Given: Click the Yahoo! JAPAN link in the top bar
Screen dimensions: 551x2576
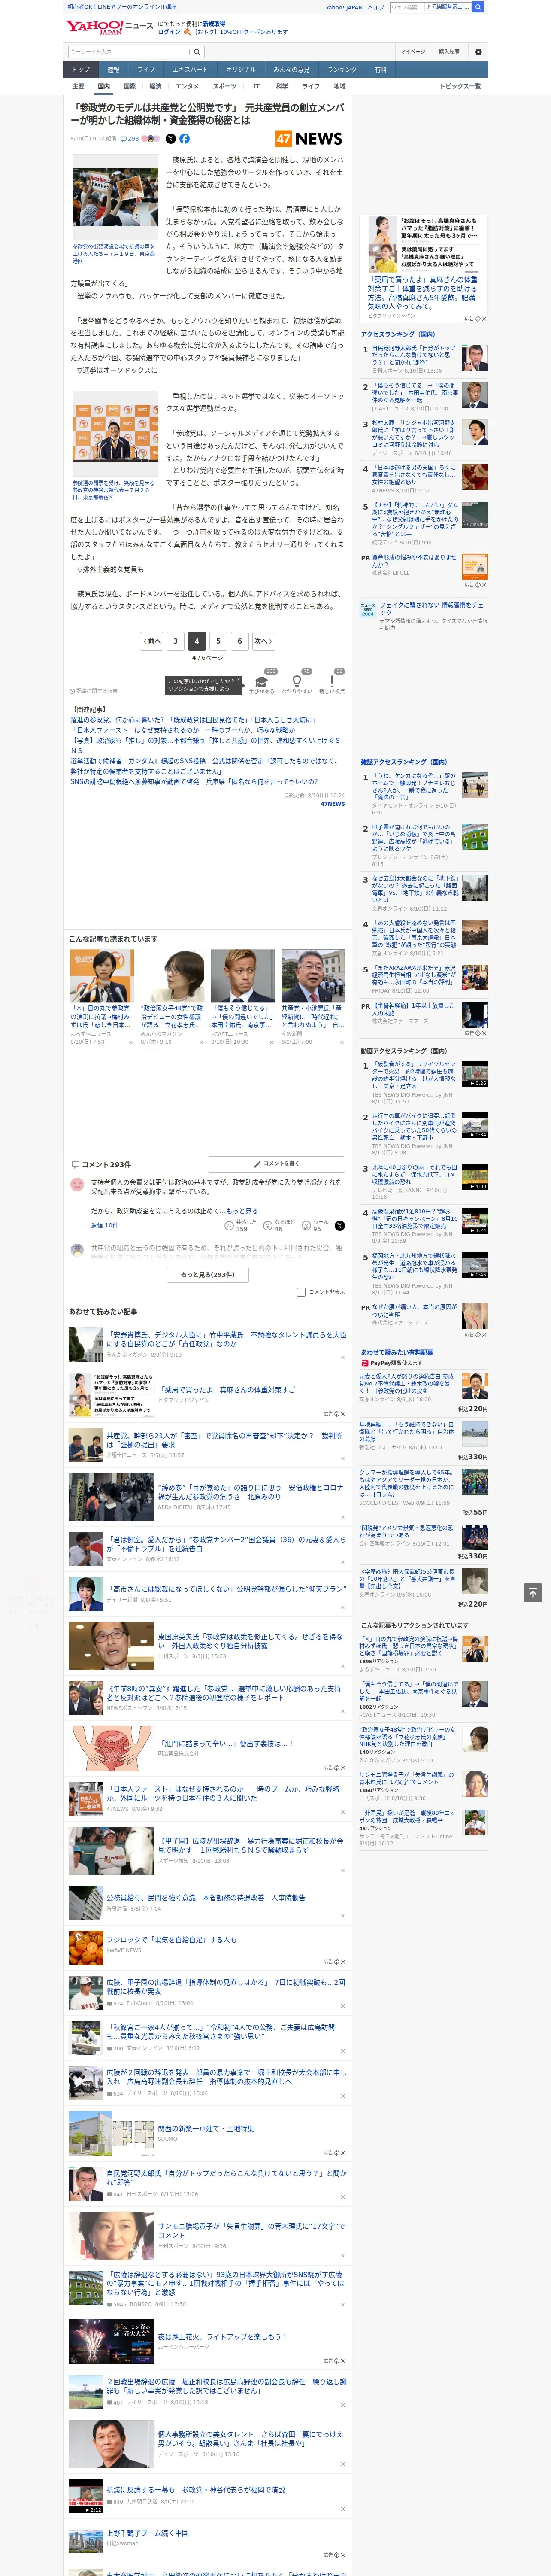Looking at the screenshot, I should (344, 7).
